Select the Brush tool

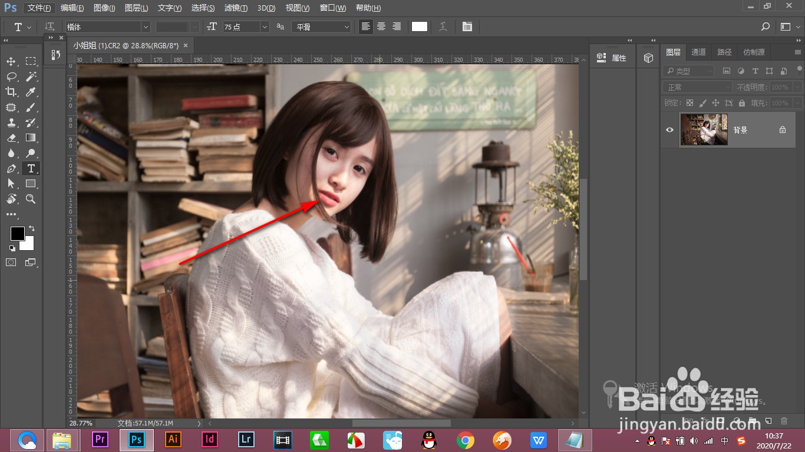coord(31,107)
